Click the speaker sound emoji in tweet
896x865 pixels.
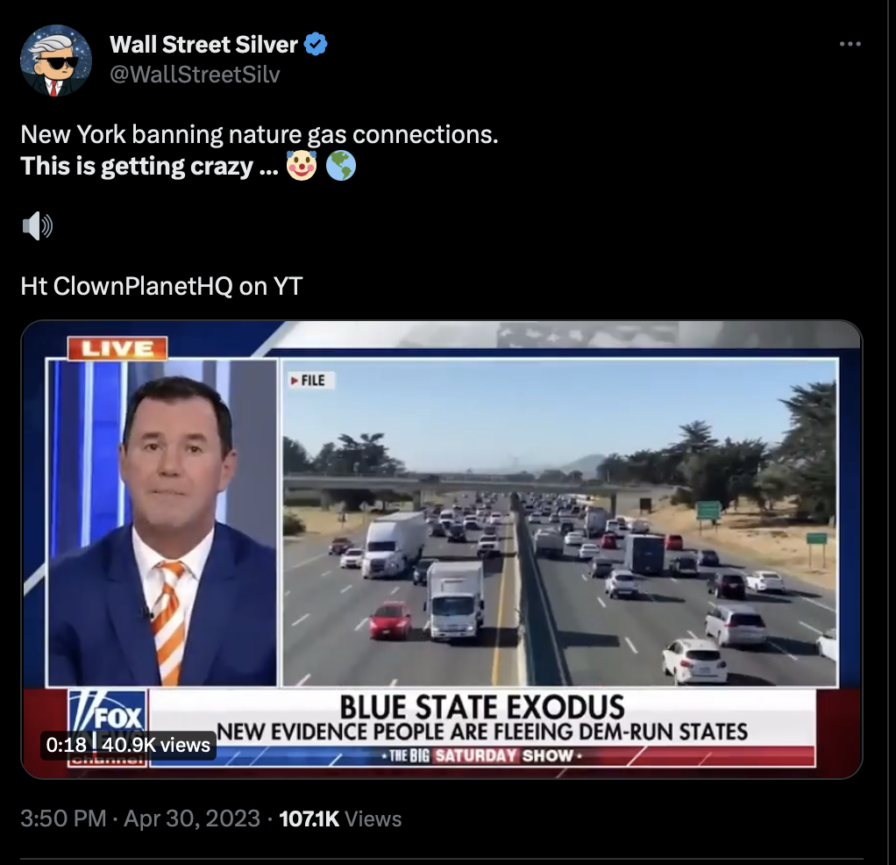(x=37, y=225)
